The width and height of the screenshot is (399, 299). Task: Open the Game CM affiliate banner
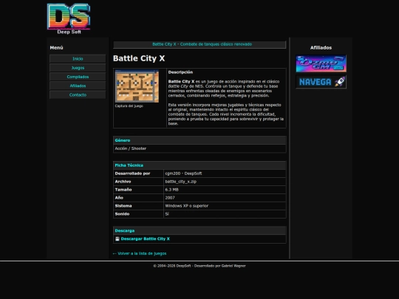[321, 63]
